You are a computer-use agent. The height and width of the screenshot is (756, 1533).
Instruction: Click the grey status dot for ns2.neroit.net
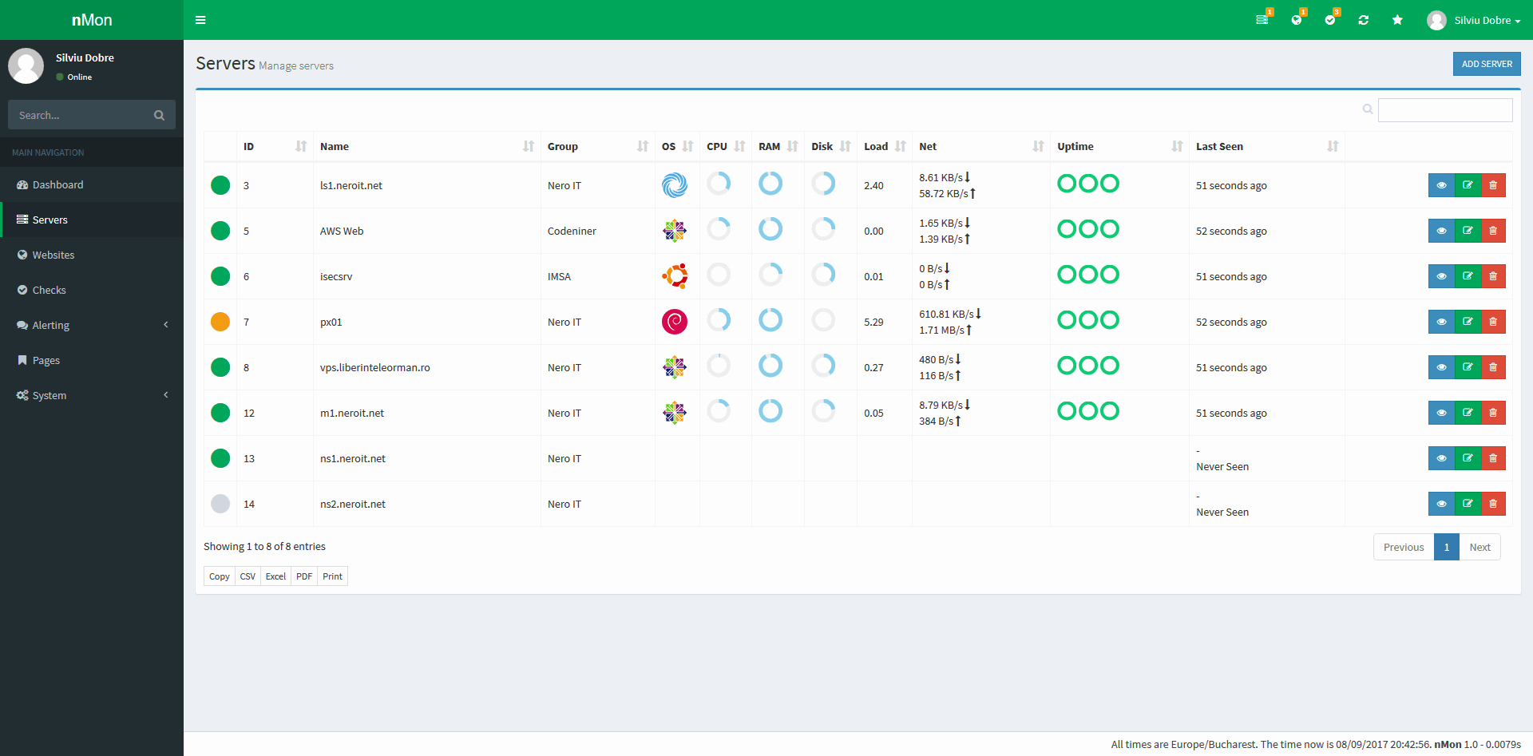click(x=220, y=504)
